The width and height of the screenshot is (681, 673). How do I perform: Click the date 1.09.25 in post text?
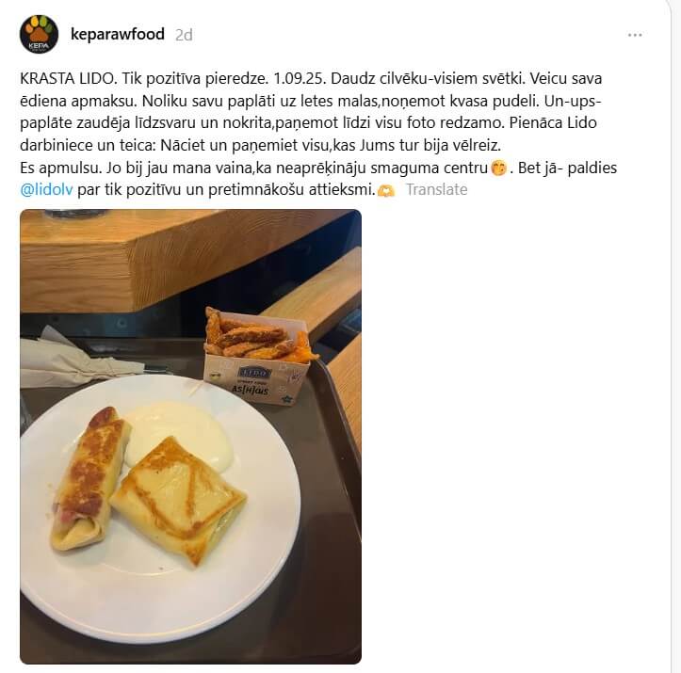[x=300, y=78]
